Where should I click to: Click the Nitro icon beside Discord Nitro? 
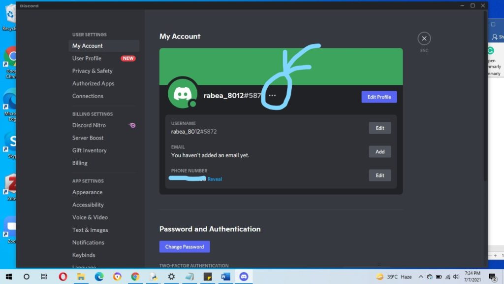click(132, 125)
